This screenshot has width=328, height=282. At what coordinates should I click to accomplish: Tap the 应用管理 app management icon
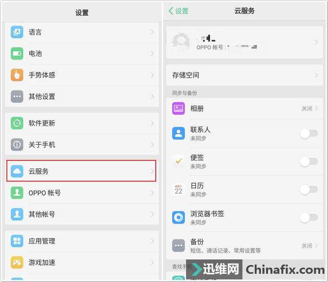click(17, 241)
